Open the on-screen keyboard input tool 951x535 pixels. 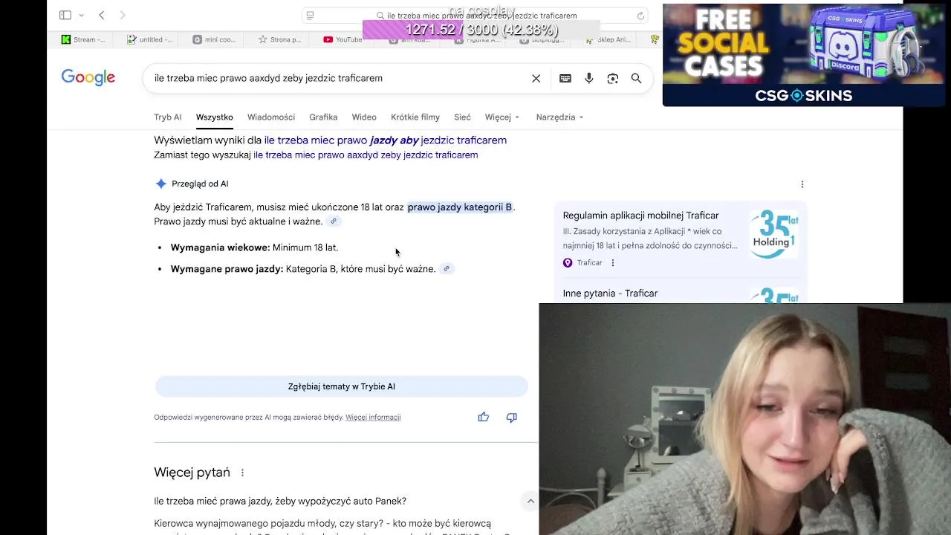click(565, 78)
